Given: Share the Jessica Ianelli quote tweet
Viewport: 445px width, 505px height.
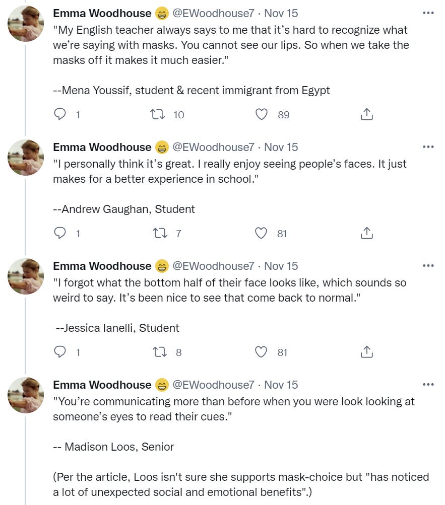Looking at the screenshot, I should point(367,352).
